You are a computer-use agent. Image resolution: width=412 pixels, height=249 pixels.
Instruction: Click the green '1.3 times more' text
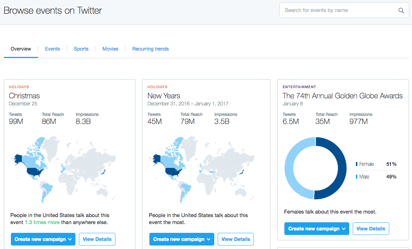(x=42, y=222)
